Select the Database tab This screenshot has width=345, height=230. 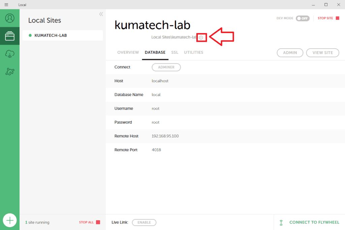(155, 52)
